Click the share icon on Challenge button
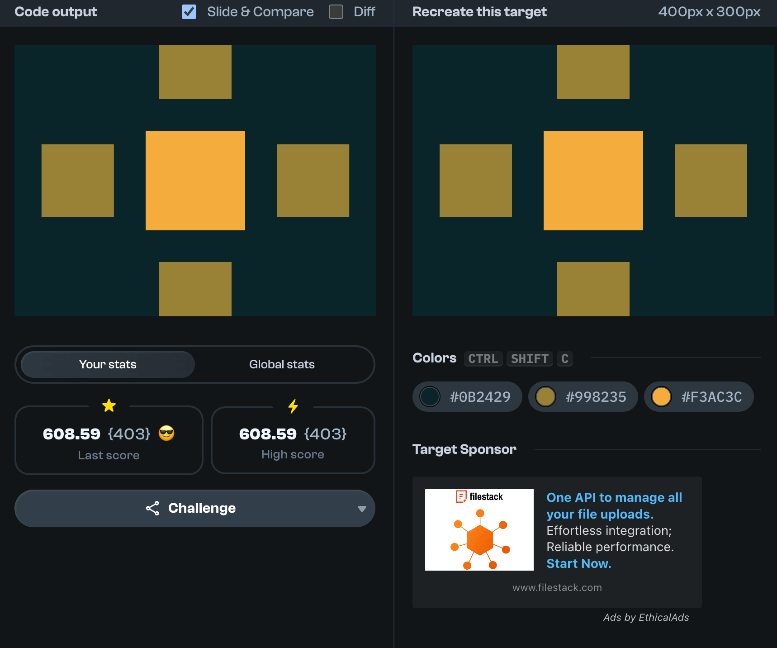Viewport: 777px width, 648px height. pyautogui.click(x=152, y=508)
